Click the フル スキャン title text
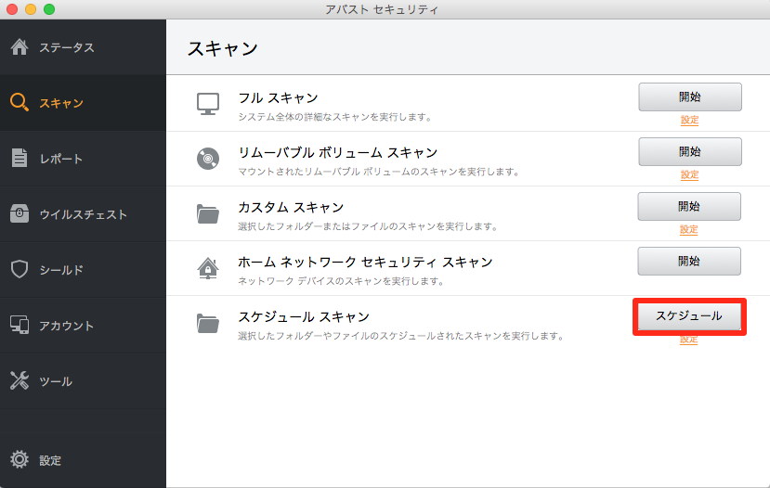The width and height of the screenshot is (770, 488). point(278,98)
